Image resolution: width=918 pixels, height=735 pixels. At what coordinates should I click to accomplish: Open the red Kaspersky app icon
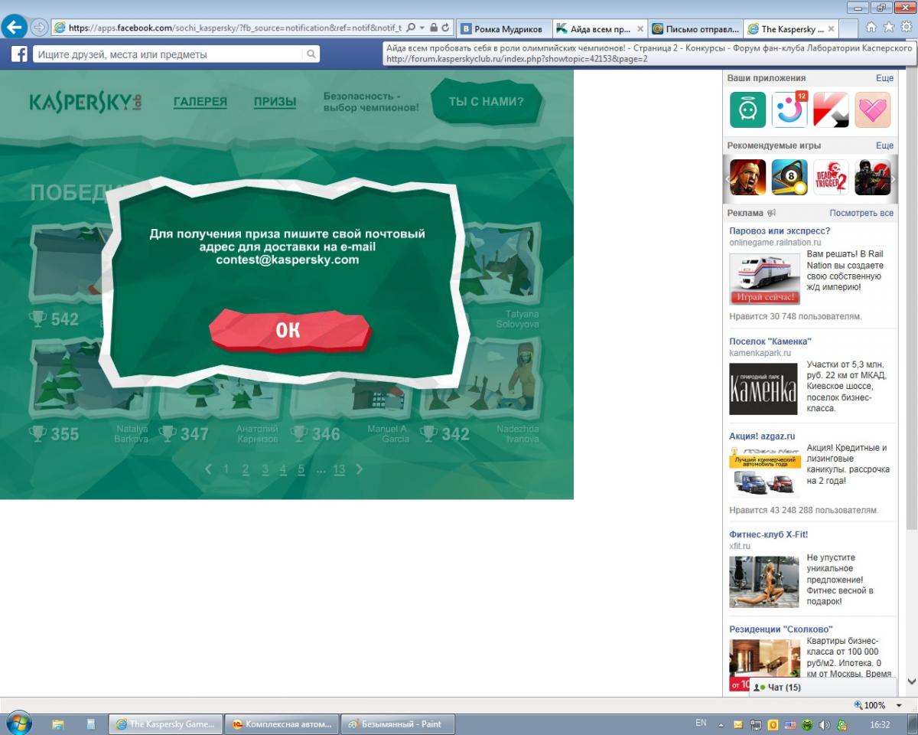click(831, 109)
